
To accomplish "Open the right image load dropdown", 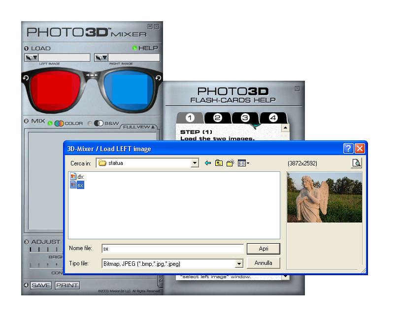I will tap(101, 58).
